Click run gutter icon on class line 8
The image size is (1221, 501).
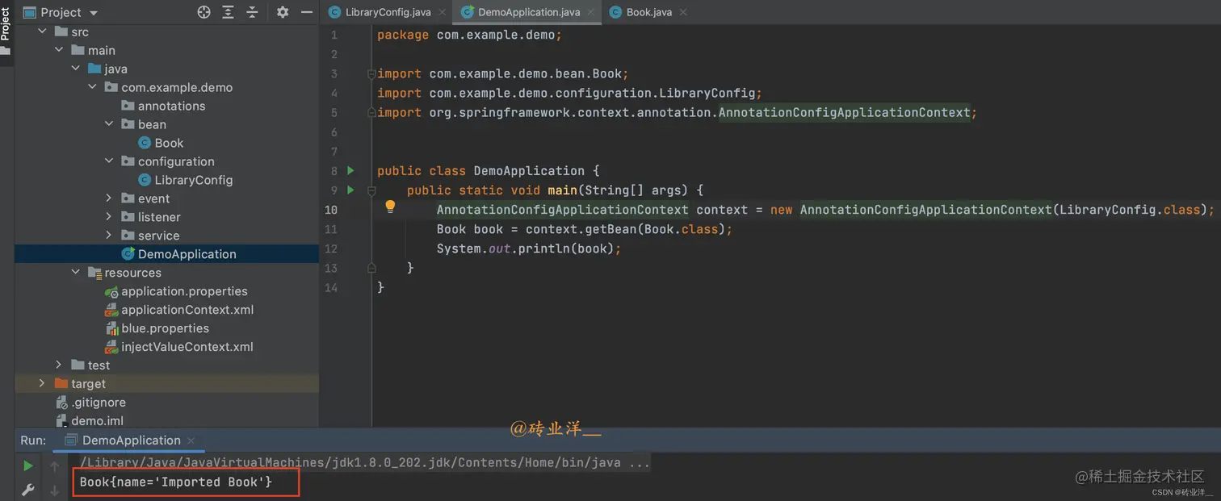350,171
